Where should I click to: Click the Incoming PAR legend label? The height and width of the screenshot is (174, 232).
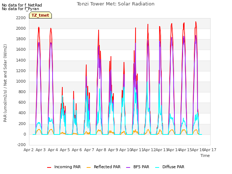pos(67,167)
